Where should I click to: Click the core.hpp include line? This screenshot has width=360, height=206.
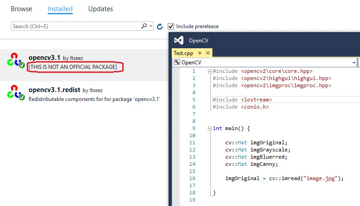(x=263, y=71)
